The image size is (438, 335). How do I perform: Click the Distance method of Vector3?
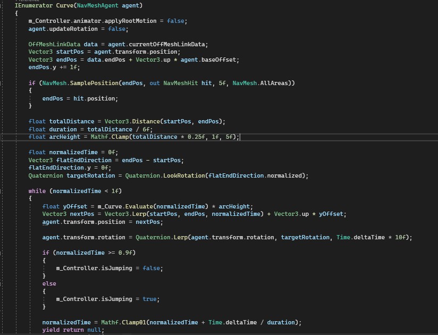tap(146, 122)
